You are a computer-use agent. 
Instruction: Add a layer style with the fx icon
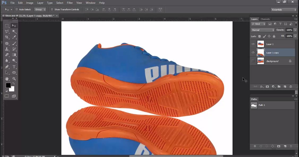pyautogui.click(x=262, y=86)
